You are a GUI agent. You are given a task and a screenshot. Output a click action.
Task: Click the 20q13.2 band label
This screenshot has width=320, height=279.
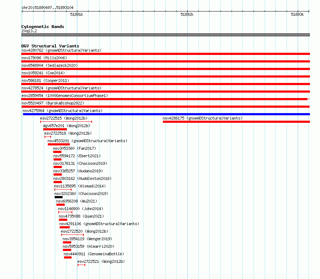click(x=29, y=31)
